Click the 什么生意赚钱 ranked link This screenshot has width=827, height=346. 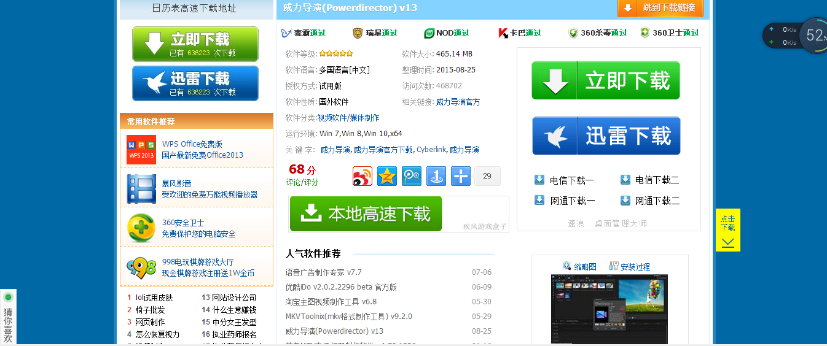click(234, 310)
